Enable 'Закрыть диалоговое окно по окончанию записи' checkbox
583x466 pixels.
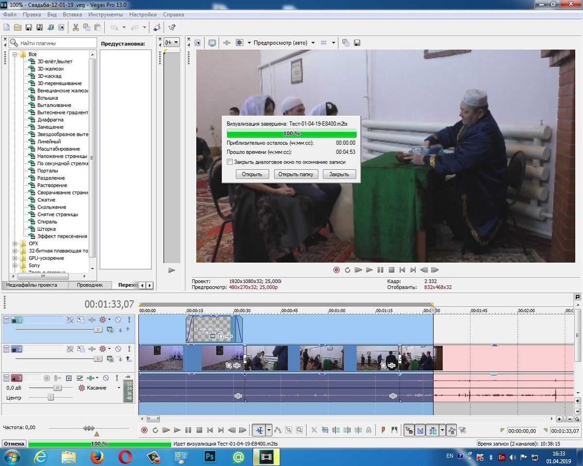pos(230,162)
